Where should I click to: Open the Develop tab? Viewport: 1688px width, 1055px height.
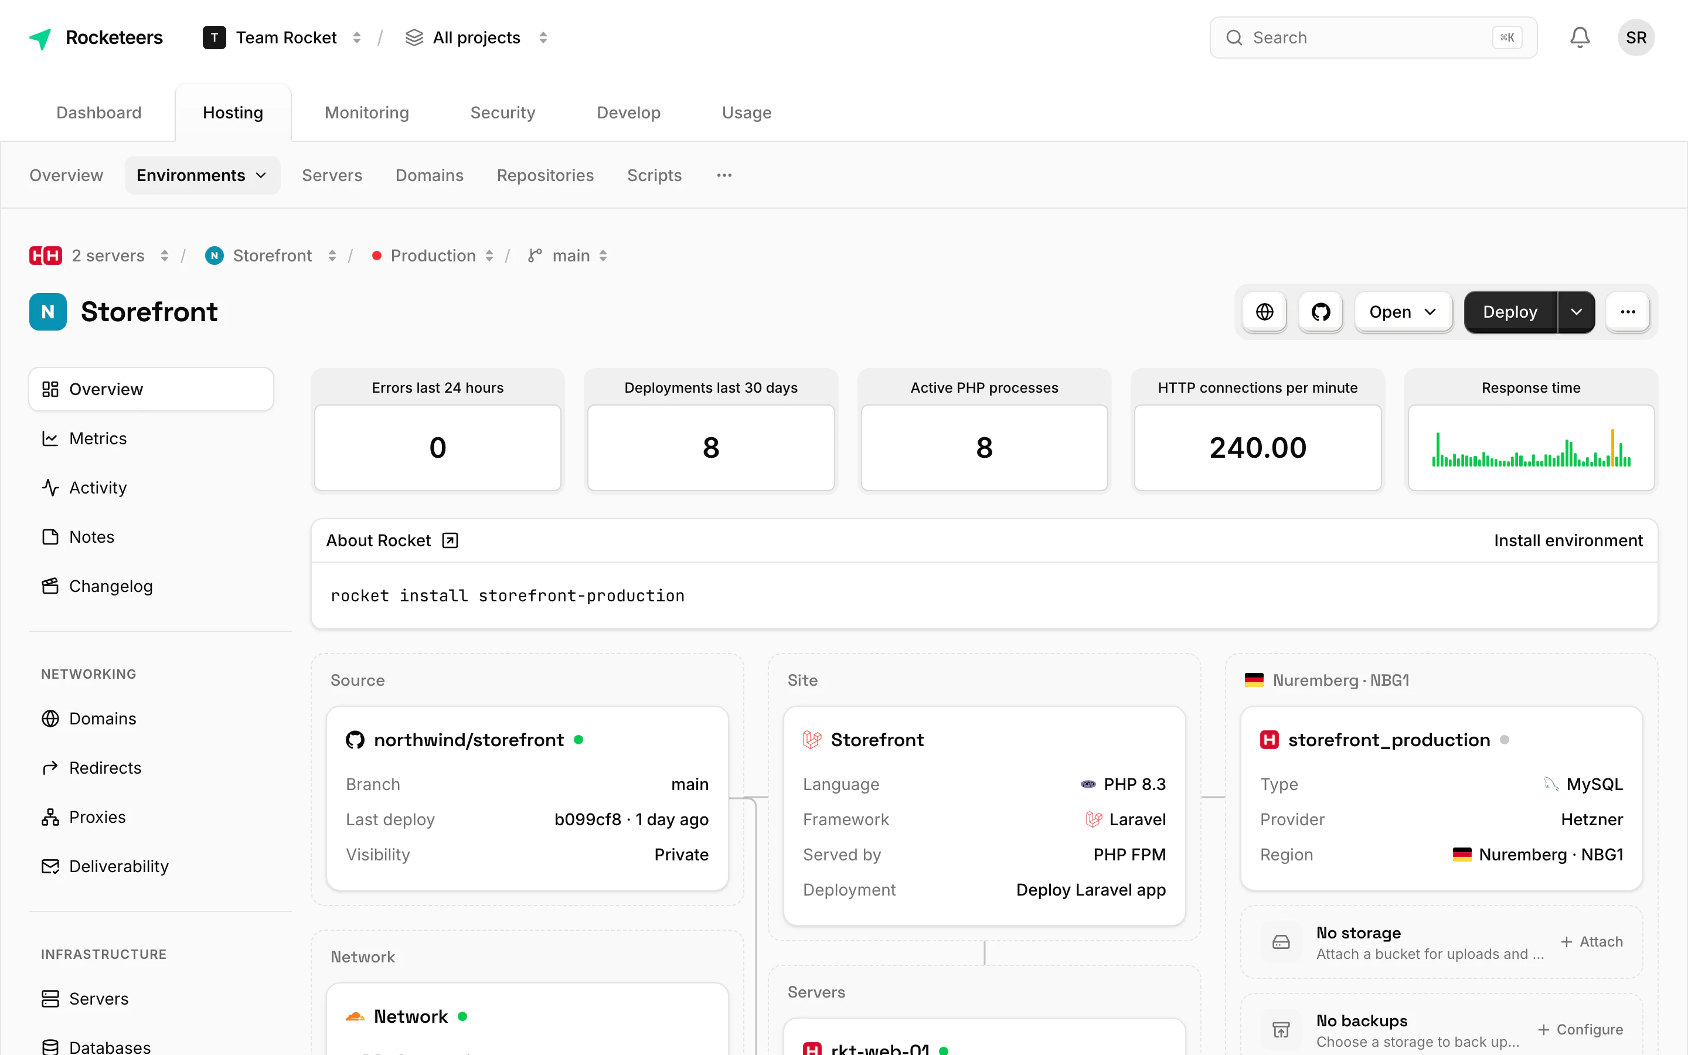point(628,113)
